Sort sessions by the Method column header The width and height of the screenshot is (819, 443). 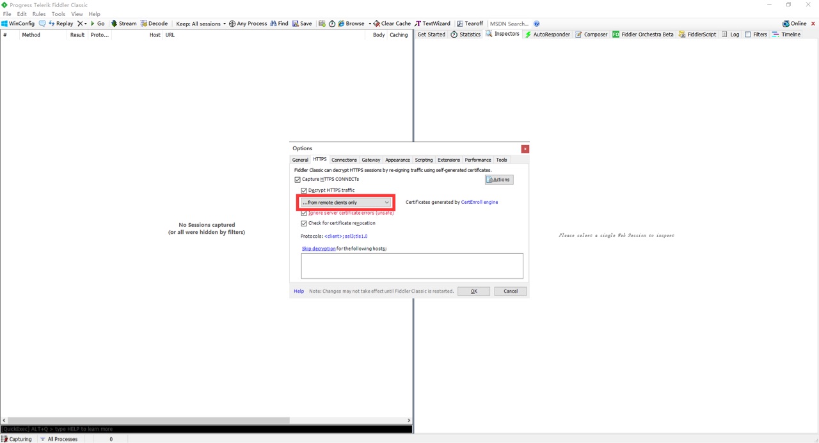31,35
